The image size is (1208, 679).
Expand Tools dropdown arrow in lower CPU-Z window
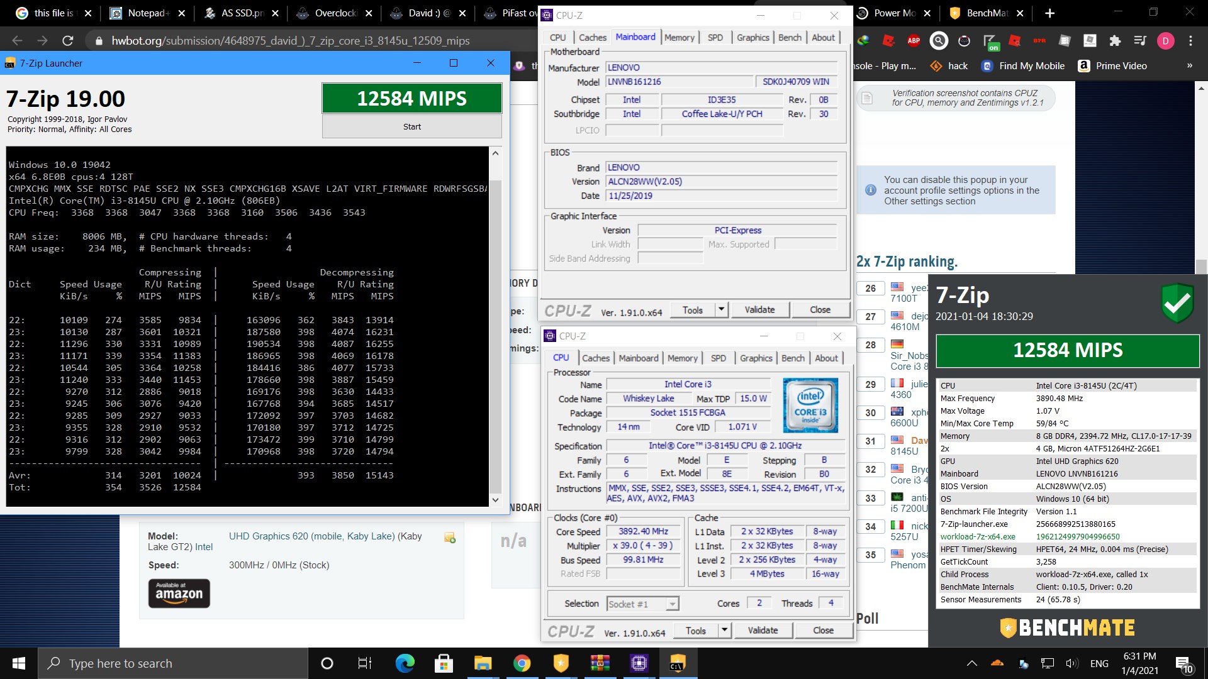(x=725, y=631)
